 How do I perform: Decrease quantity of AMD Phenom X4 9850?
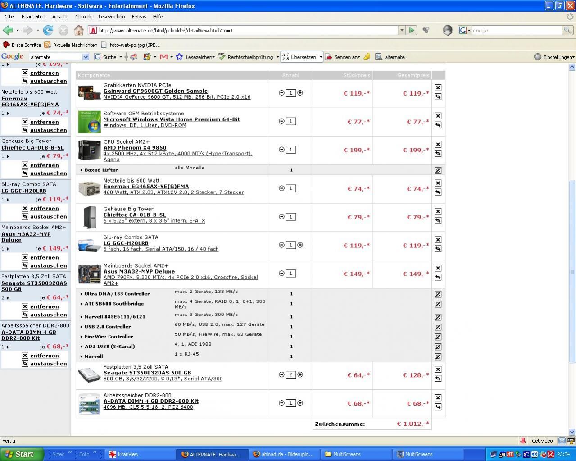[281, 150]
